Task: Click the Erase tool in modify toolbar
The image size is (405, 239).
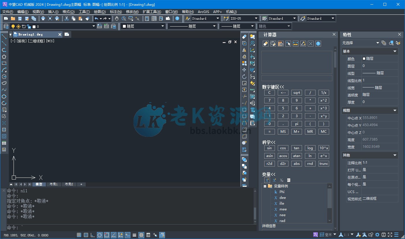Action: tap(244, 37)
